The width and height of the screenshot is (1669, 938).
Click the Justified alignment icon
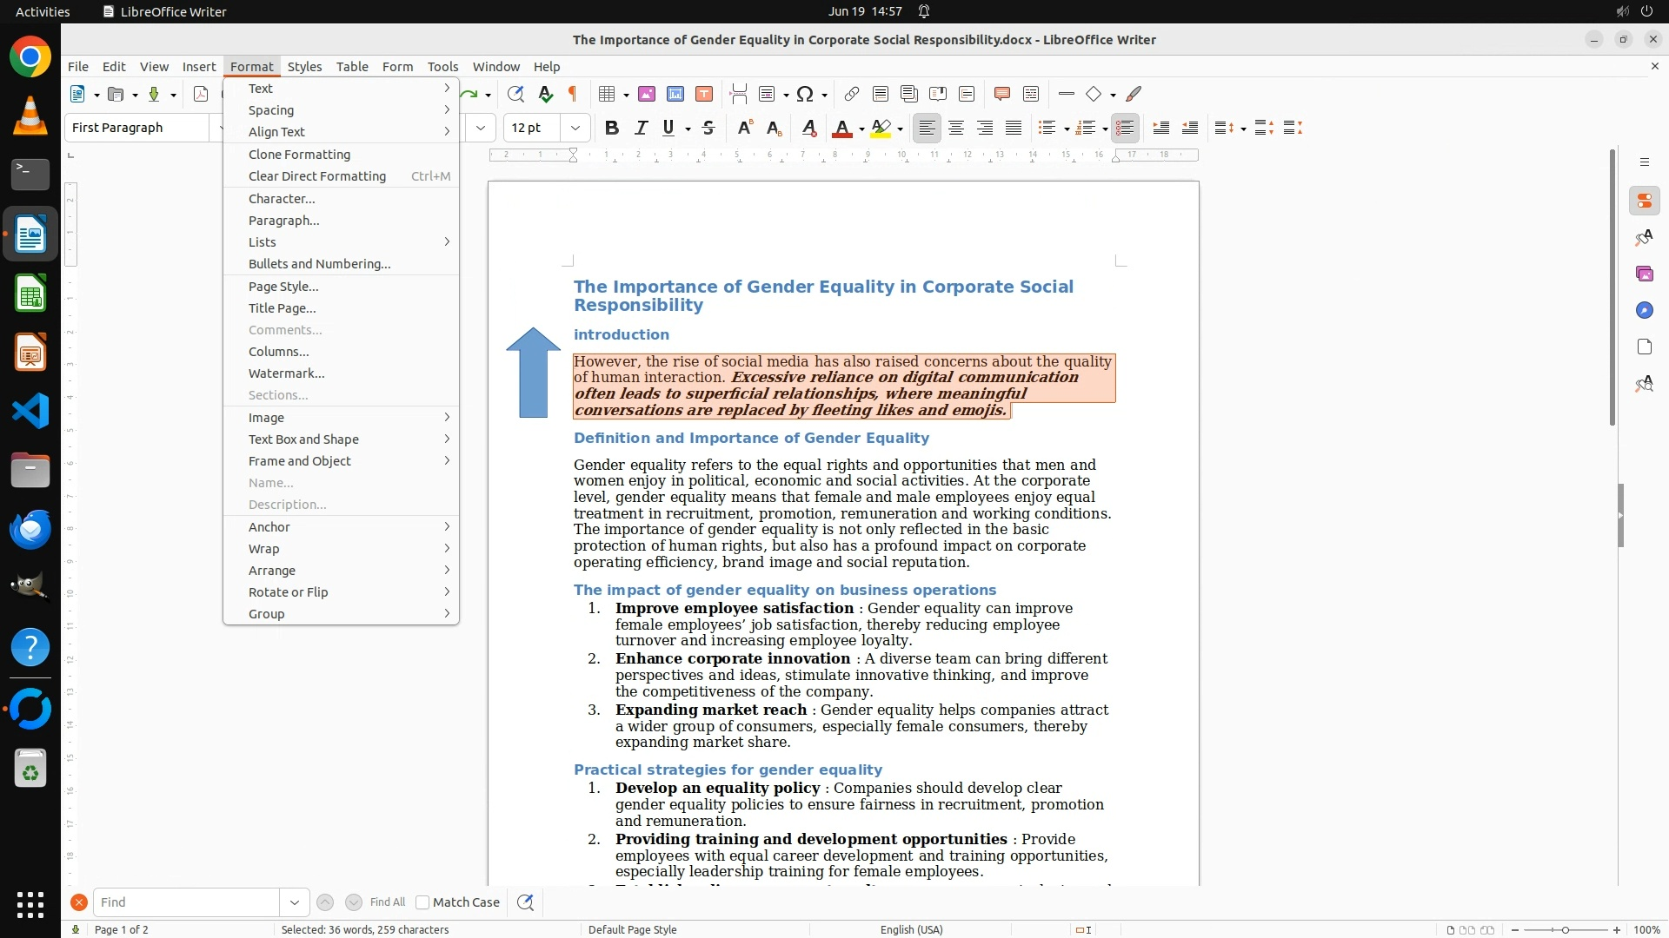pos(1014,128)
